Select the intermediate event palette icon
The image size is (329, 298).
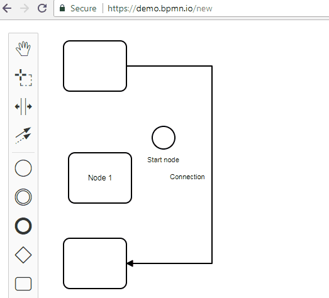[23, 197]
